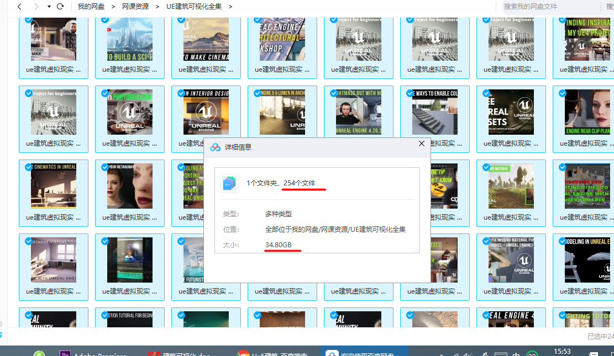Deselect FIX MISSING MATERIAL file checkbox
Screen dimensions: 614x356
(x=486, y=241)
